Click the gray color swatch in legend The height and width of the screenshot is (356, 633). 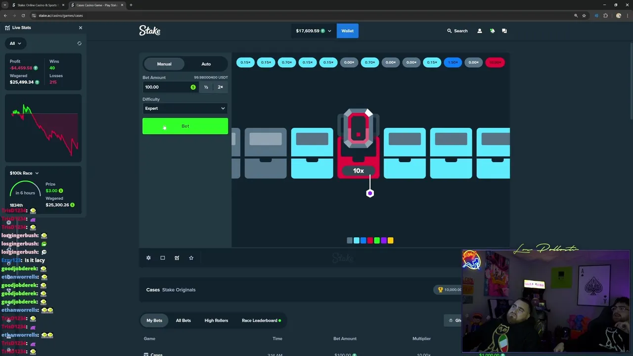pos(350,240)
